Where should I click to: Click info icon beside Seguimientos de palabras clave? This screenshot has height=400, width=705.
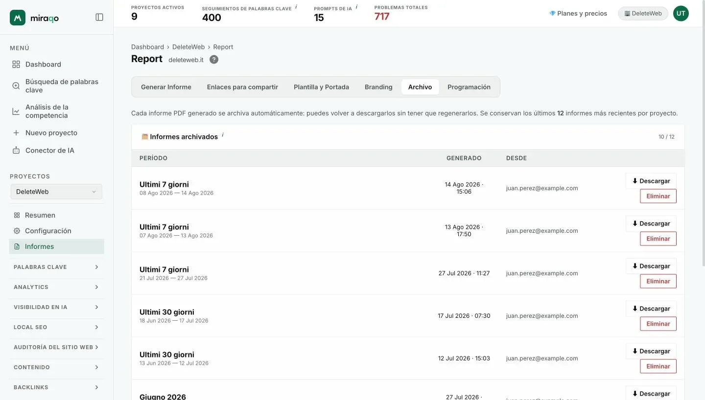[296, 7]
